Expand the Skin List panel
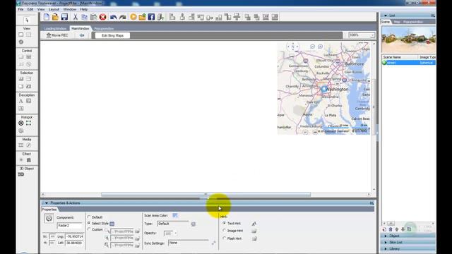This screenshot has width=452, height=254. tap(386, 243)
